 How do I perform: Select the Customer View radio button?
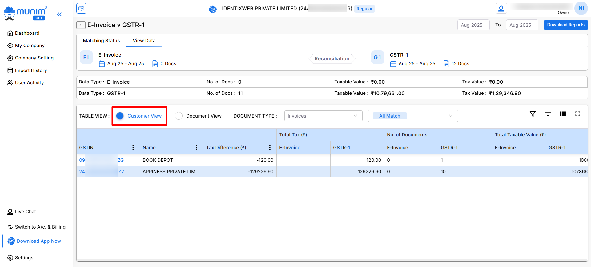pyautogui.click(x=120, y=116)
